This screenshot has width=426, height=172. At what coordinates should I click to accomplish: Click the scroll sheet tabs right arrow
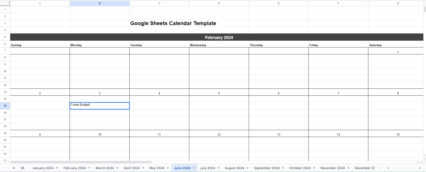[388, 168]
